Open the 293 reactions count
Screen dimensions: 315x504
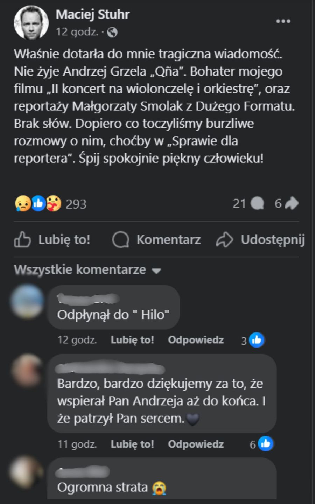(76, 204)
